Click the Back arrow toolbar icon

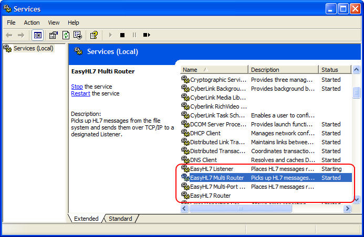click(x=9, y=35)
